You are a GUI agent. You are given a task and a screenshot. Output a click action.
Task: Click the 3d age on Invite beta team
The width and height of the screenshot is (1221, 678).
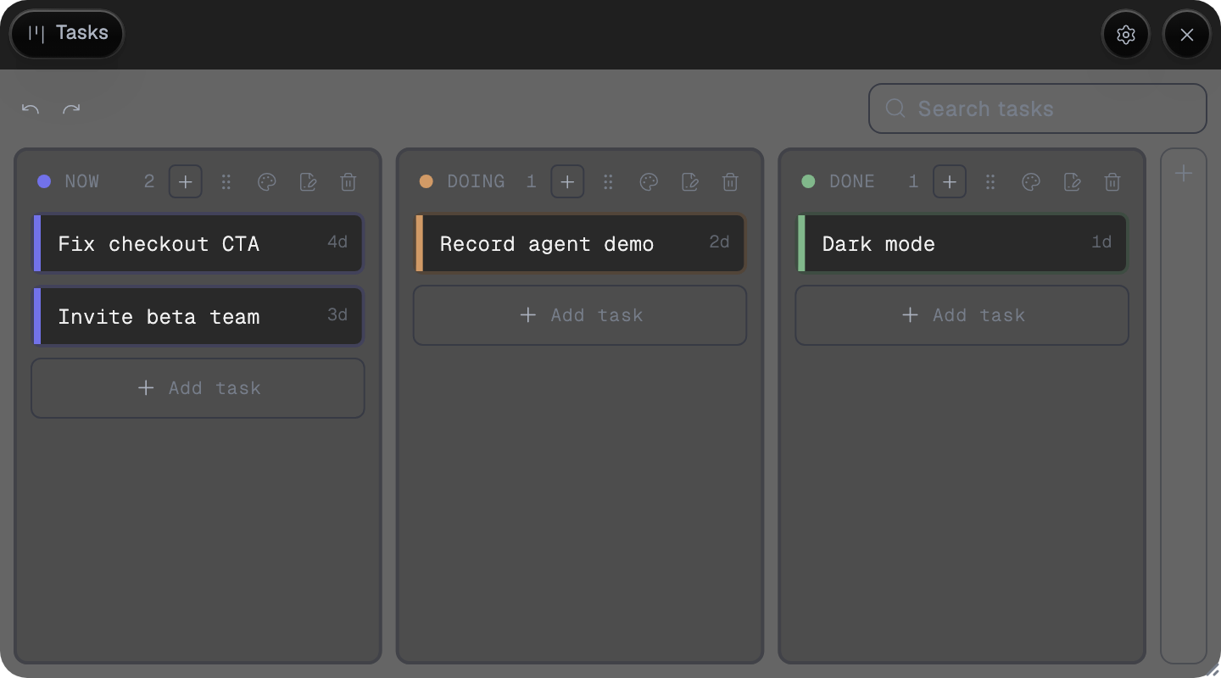[x=337, y=314]
